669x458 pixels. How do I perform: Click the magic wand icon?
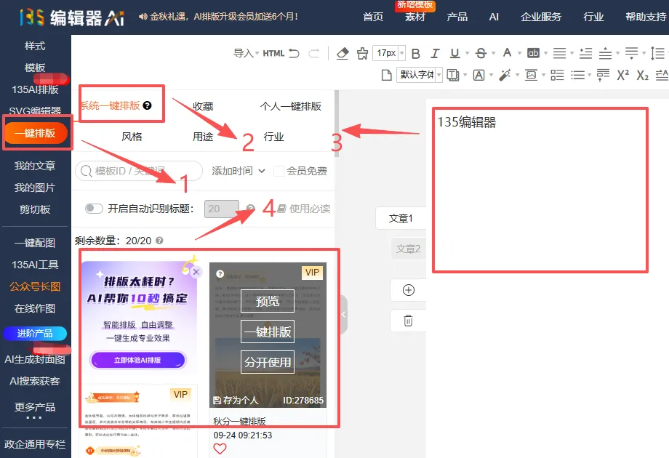pos(505,76)
